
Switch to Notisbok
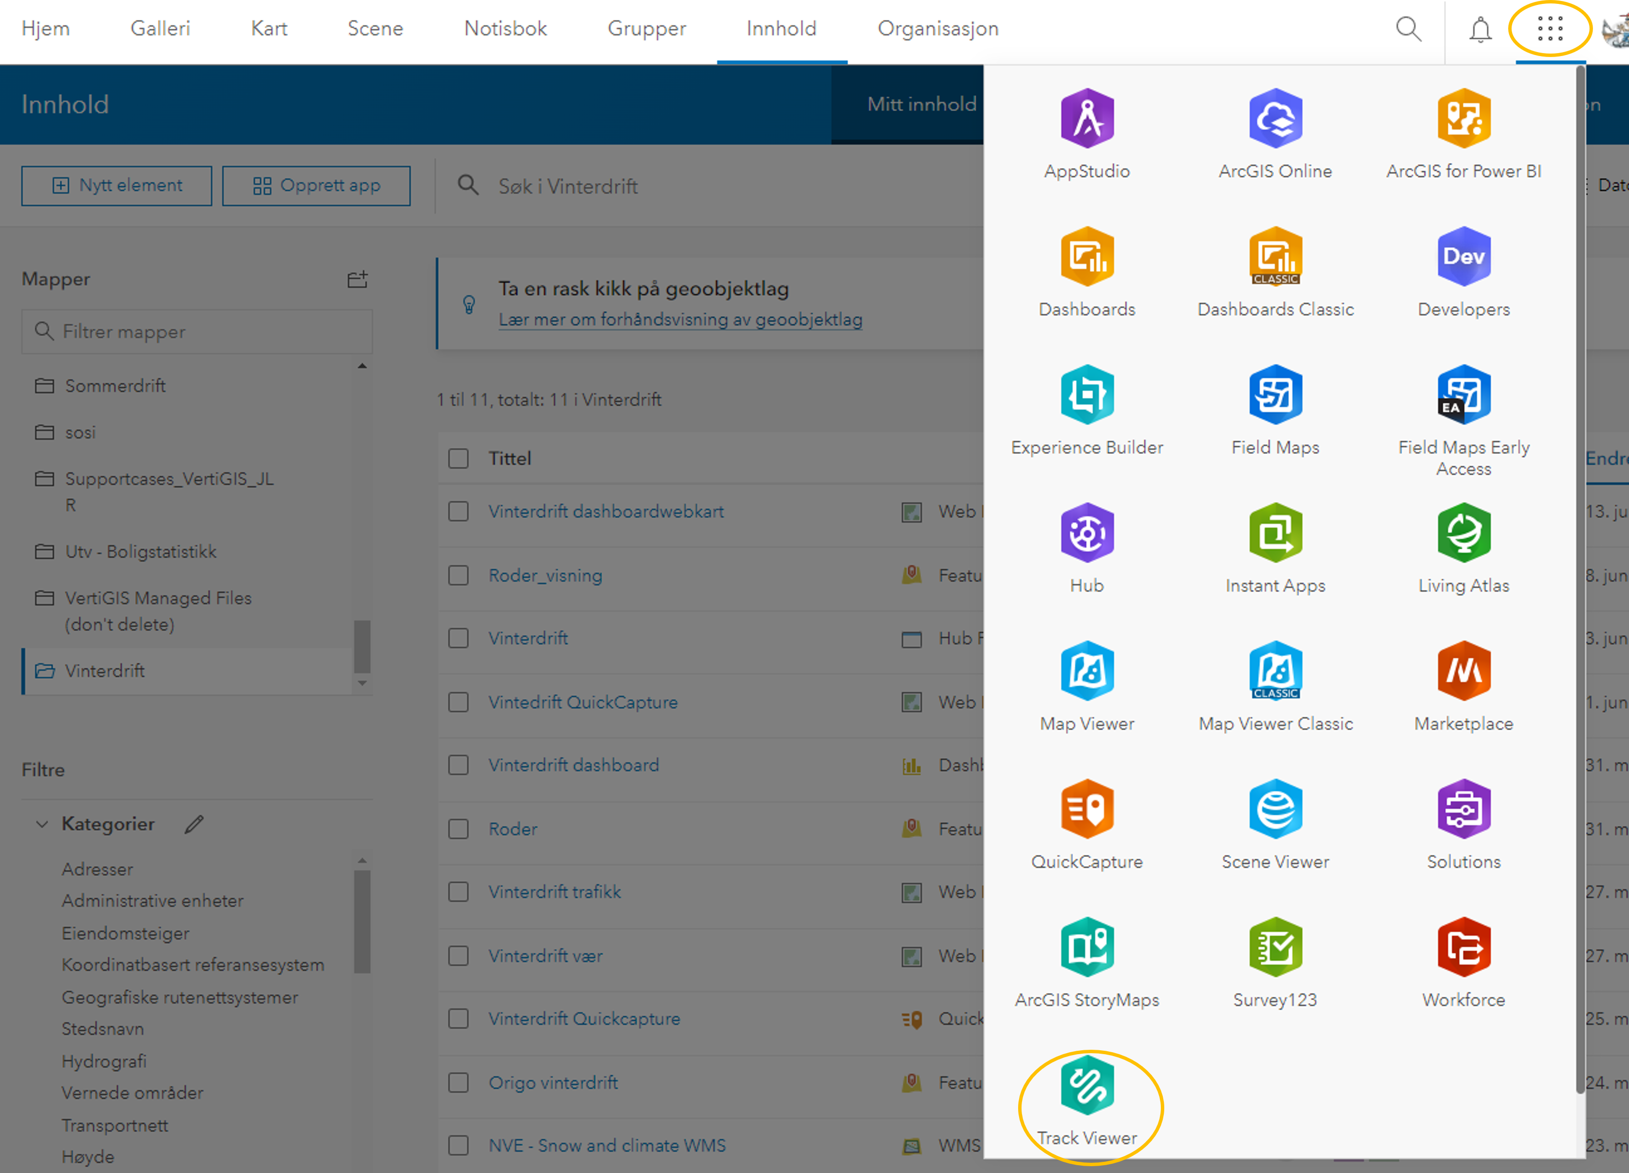coord(506,29)
